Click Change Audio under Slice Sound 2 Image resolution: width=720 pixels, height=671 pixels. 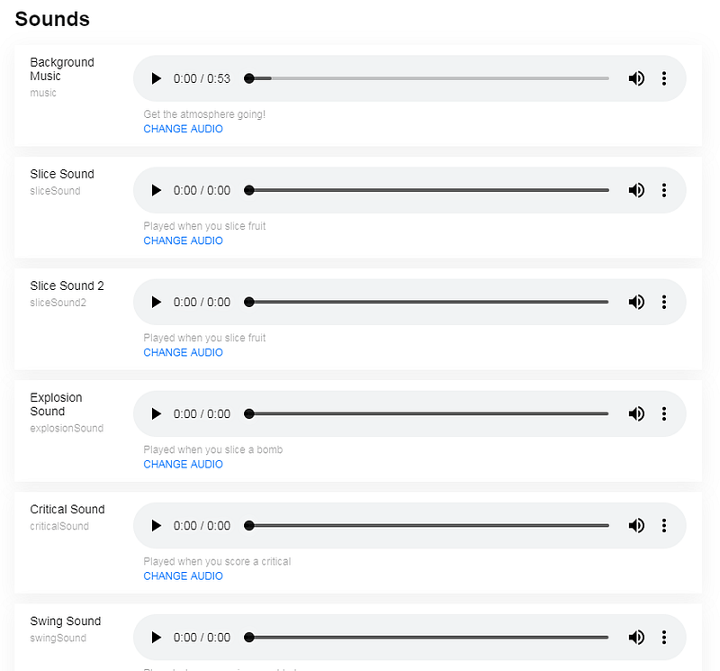tap(184, 352)
